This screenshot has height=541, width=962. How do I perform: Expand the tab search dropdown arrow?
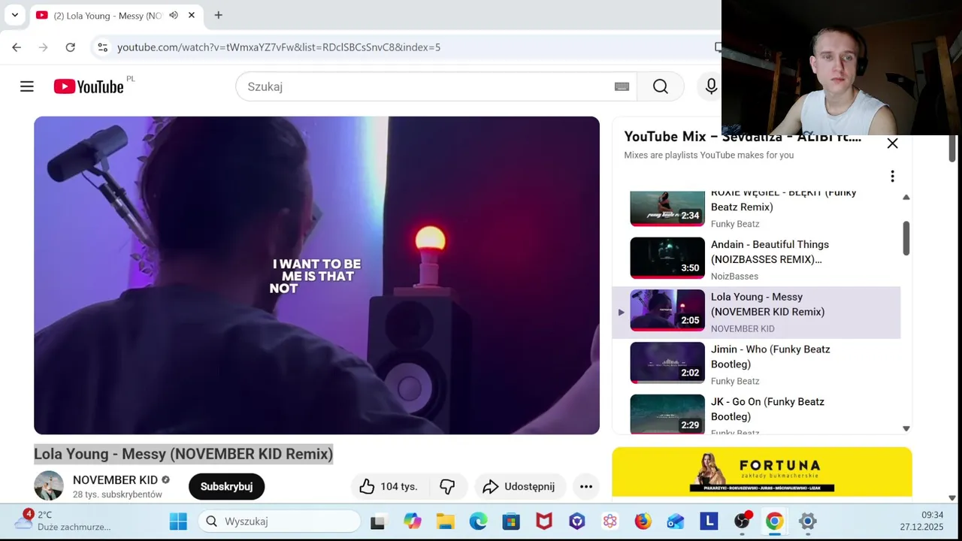(x=14, y=15)
